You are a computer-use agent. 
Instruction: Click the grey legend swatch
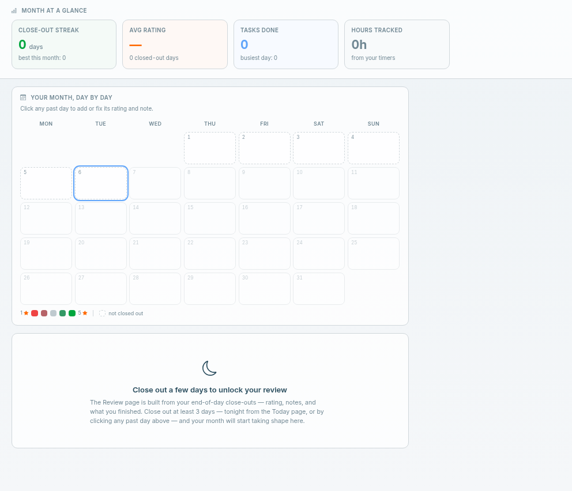pyautogui.click(x=53, y=314)
